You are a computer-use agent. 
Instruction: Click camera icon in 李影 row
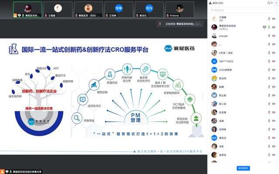(274, 147)
